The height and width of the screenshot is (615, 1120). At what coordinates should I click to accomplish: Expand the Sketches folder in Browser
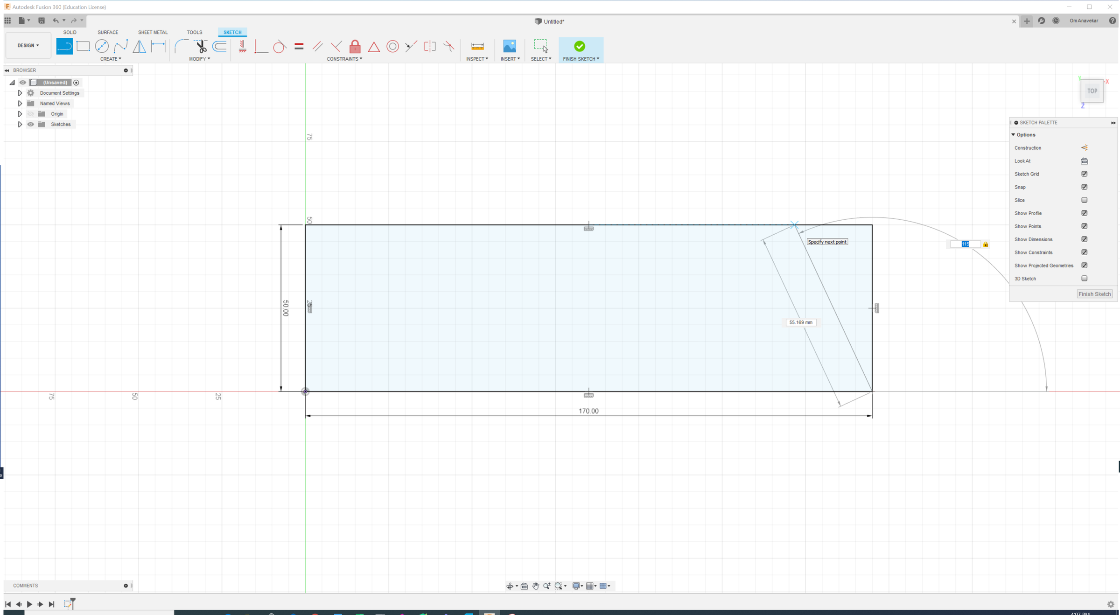20,124
